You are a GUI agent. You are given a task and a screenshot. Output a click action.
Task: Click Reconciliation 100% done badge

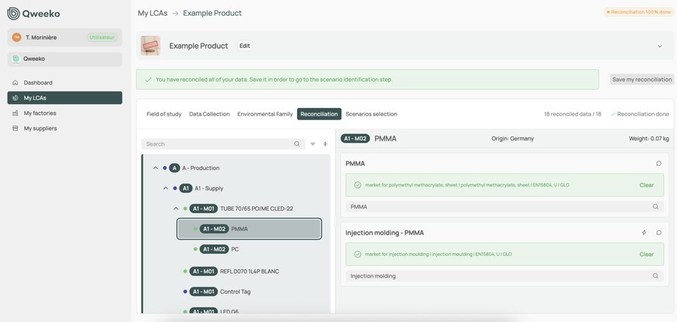tap(638, 12)
